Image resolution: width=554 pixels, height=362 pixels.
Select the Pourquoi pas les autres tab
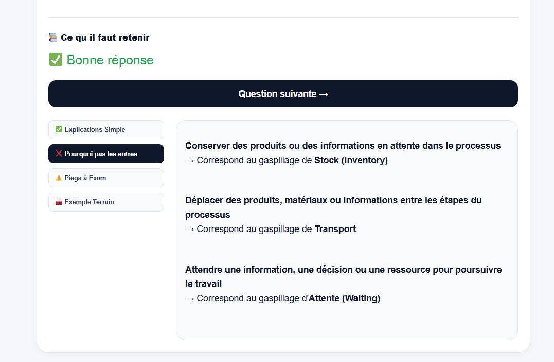click(106, 154)
